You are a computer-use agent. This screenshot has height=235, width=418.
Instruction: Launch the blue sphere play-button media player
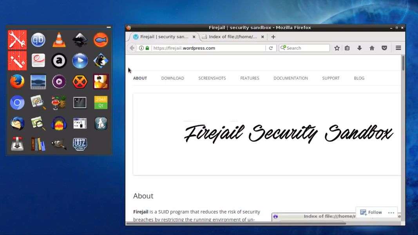coord(80,61)
